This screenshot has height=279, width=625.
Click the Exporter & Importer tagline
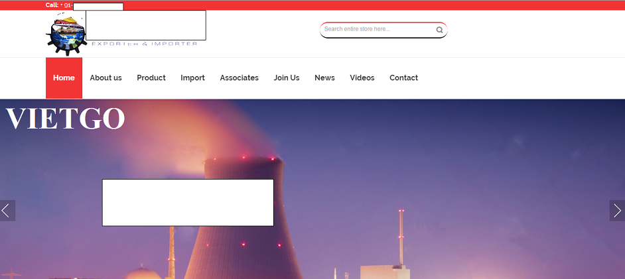145,43
